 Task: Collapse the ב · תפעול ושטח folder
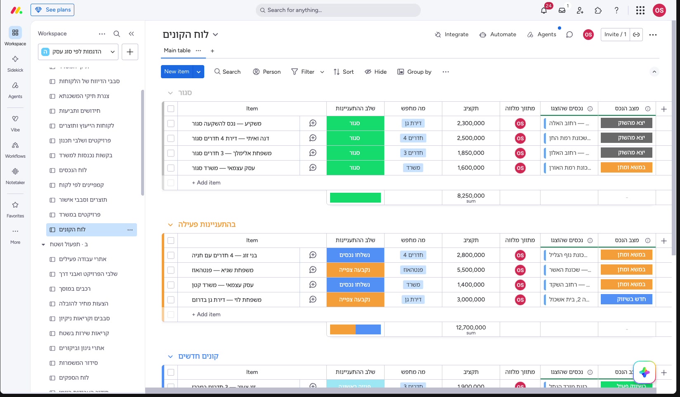coord(43,245)
